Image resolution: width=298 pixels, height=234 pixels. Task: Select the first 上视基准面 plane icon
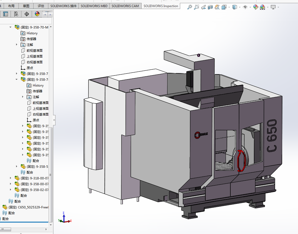23,56
